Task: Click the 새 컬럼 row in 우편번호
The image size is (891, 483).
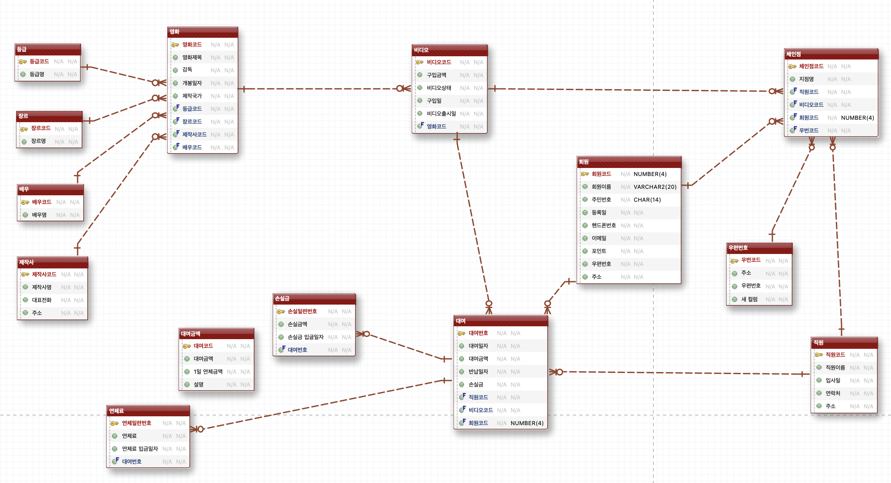Action: pyautogui.click(x=749, y=299)
